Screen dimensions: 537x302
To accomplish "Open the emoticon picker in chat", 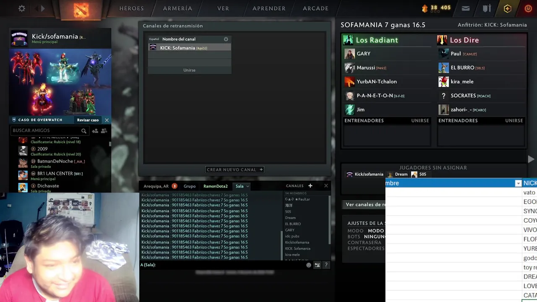I will click(309, 265).
